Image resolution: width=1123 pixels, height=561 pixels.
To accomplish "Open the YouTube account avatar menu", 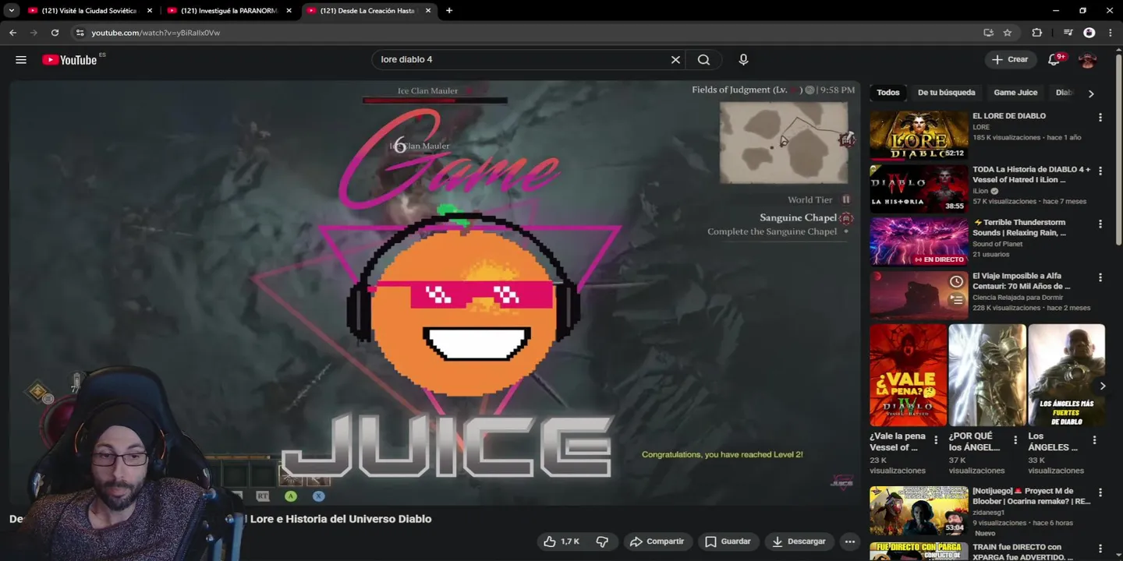I will (x=1087, y=60).
